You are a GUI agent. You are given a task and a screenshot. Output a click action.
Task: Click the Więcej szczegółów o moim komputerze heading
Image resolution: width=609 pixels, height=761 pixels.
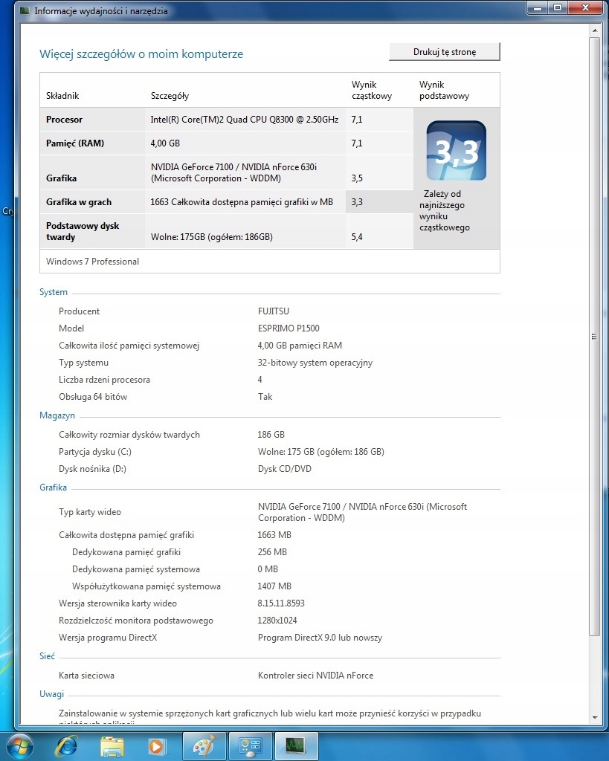pos(141,54)
